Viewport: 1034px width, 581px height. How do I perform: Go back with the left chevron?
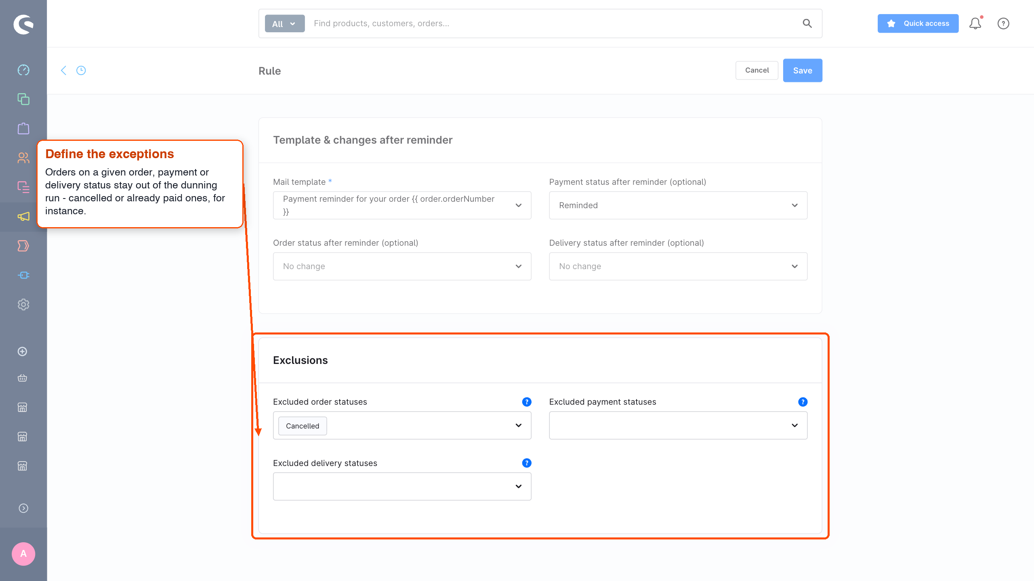coord(63,71)
